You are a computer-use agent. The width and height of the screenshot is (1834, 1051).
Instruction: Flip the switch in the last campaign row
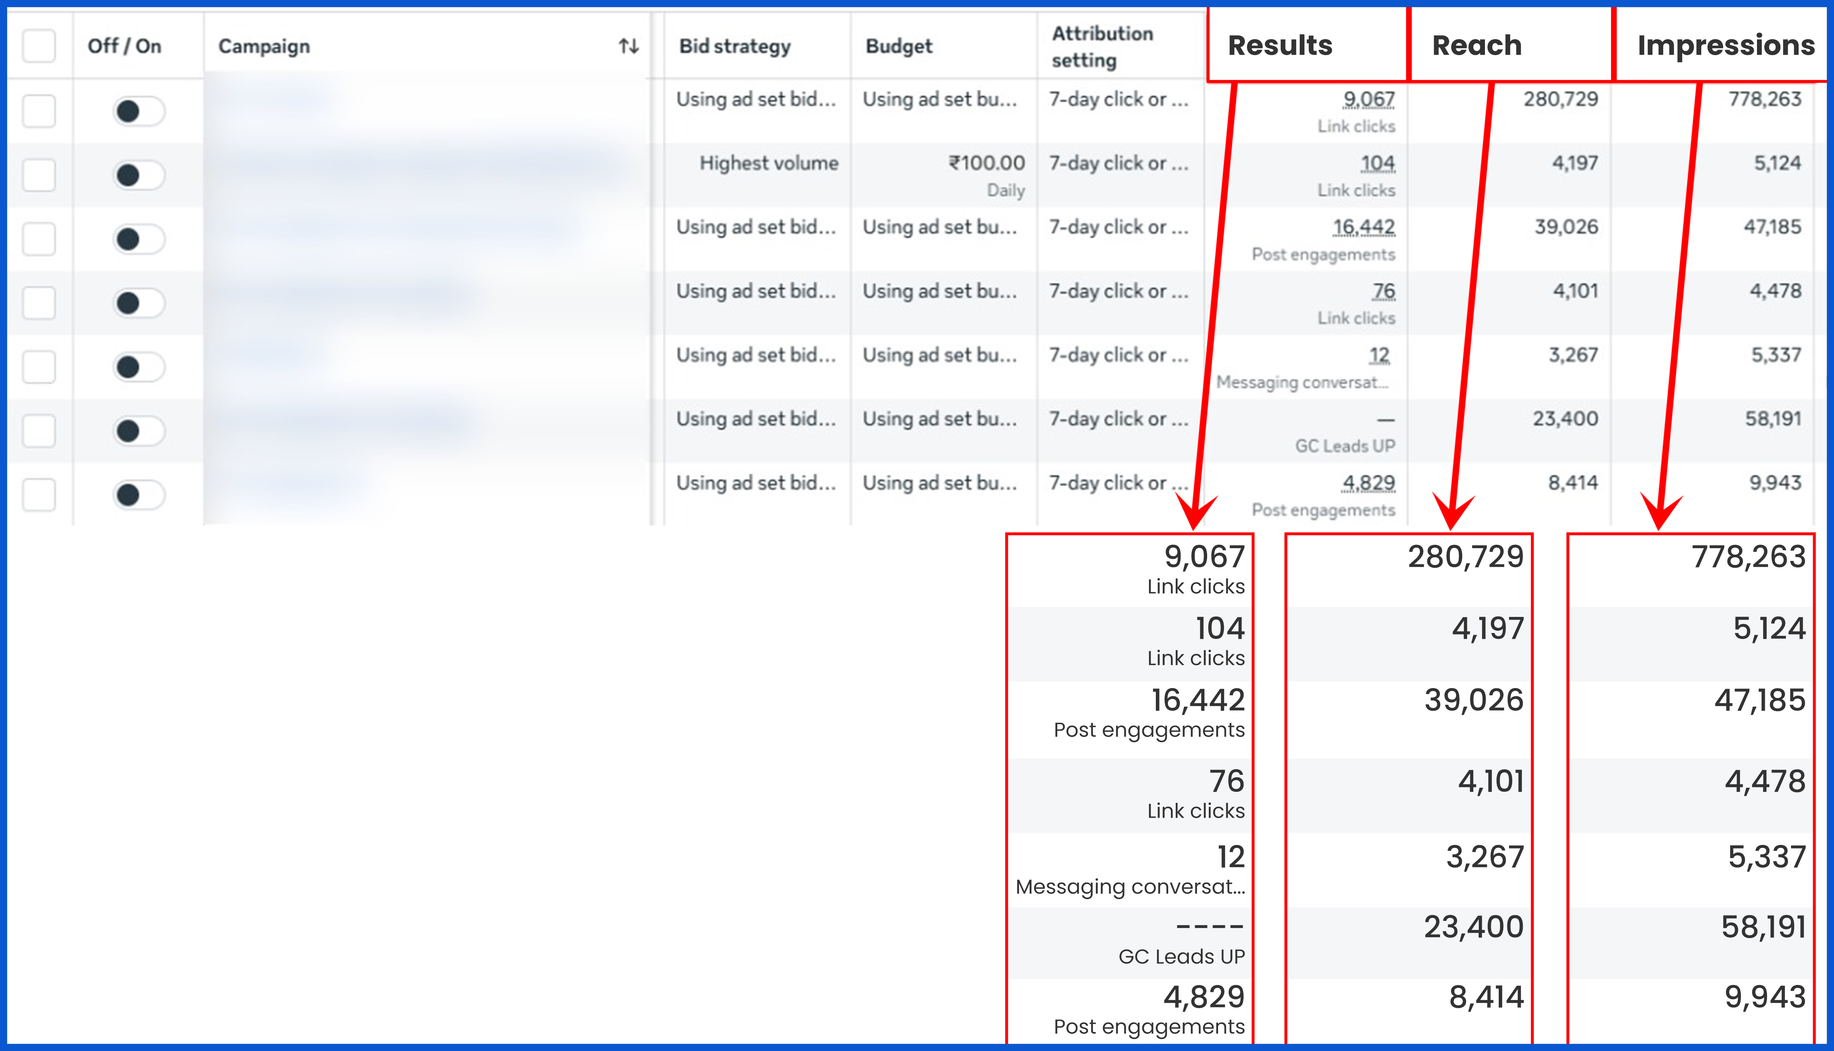[x=139, y=495]
